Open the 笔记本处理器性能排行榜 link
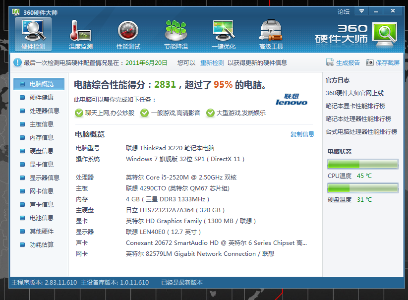The image size is (408, 300). pyautogui.click(x=358, y=119)
